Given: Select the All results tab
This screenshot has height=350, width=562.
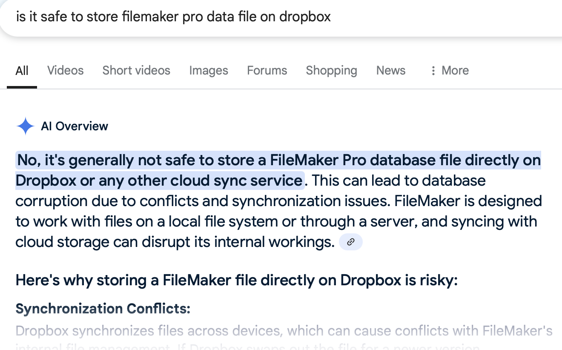Looking at the screenshot, I should [22, 71].
